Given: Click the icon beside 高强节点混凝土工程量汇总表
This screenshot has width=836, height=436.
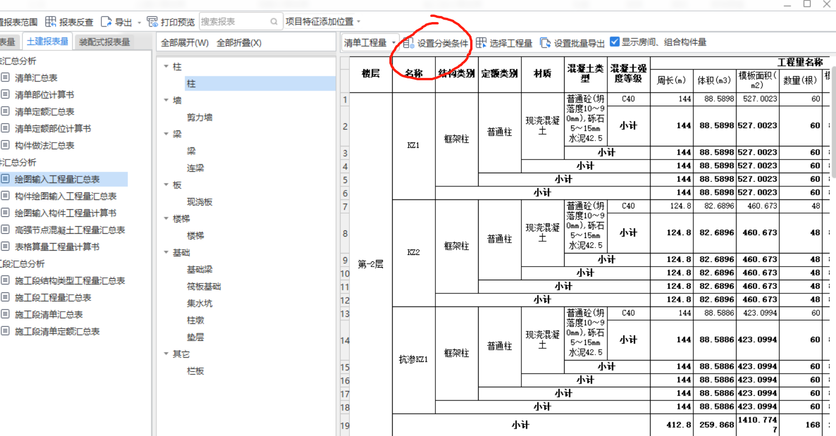Looking at the screenshot, I should (5, 229).
